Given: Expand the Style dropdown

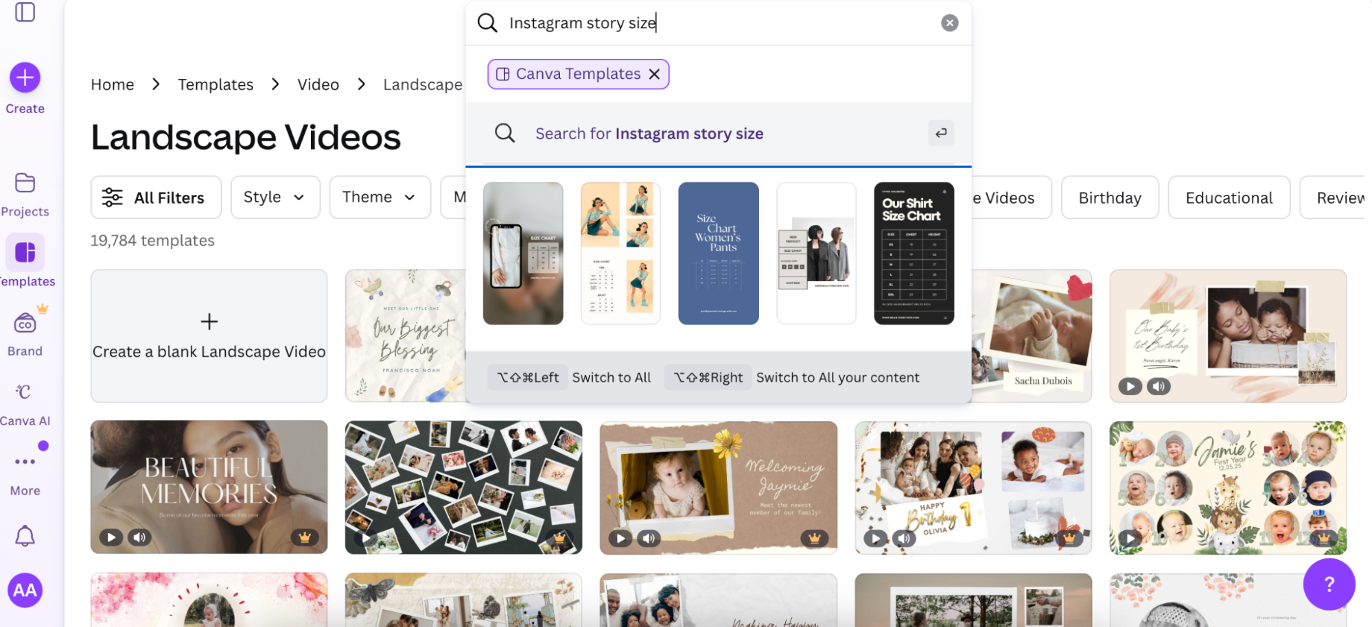Looking at the screenshot, I should [x=275, y=198].
